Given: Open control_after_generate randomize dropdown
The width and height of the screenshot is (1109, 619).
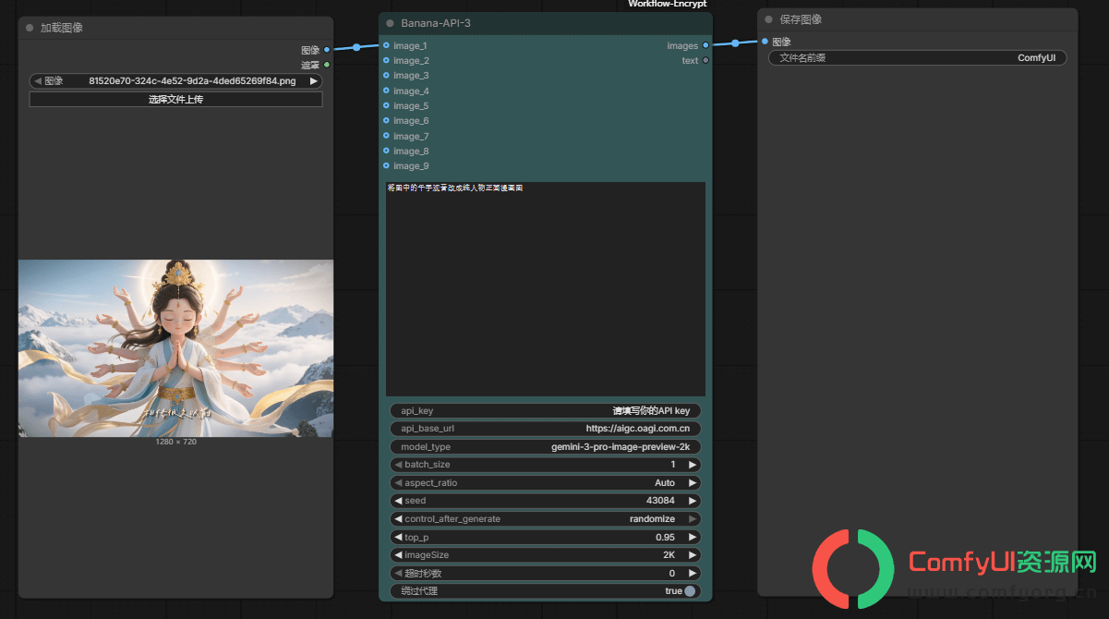Looking at the screenshot, I should (x=545, y=519).
